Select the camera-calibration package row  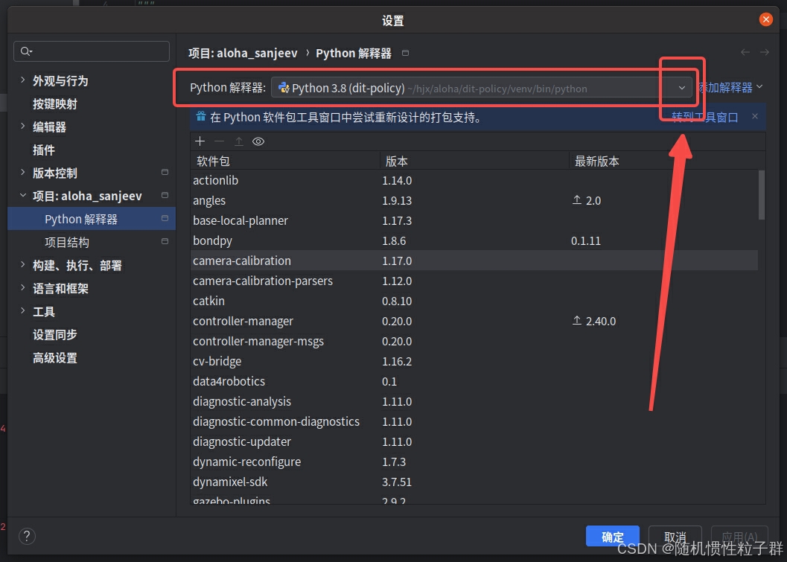(474, 261)
